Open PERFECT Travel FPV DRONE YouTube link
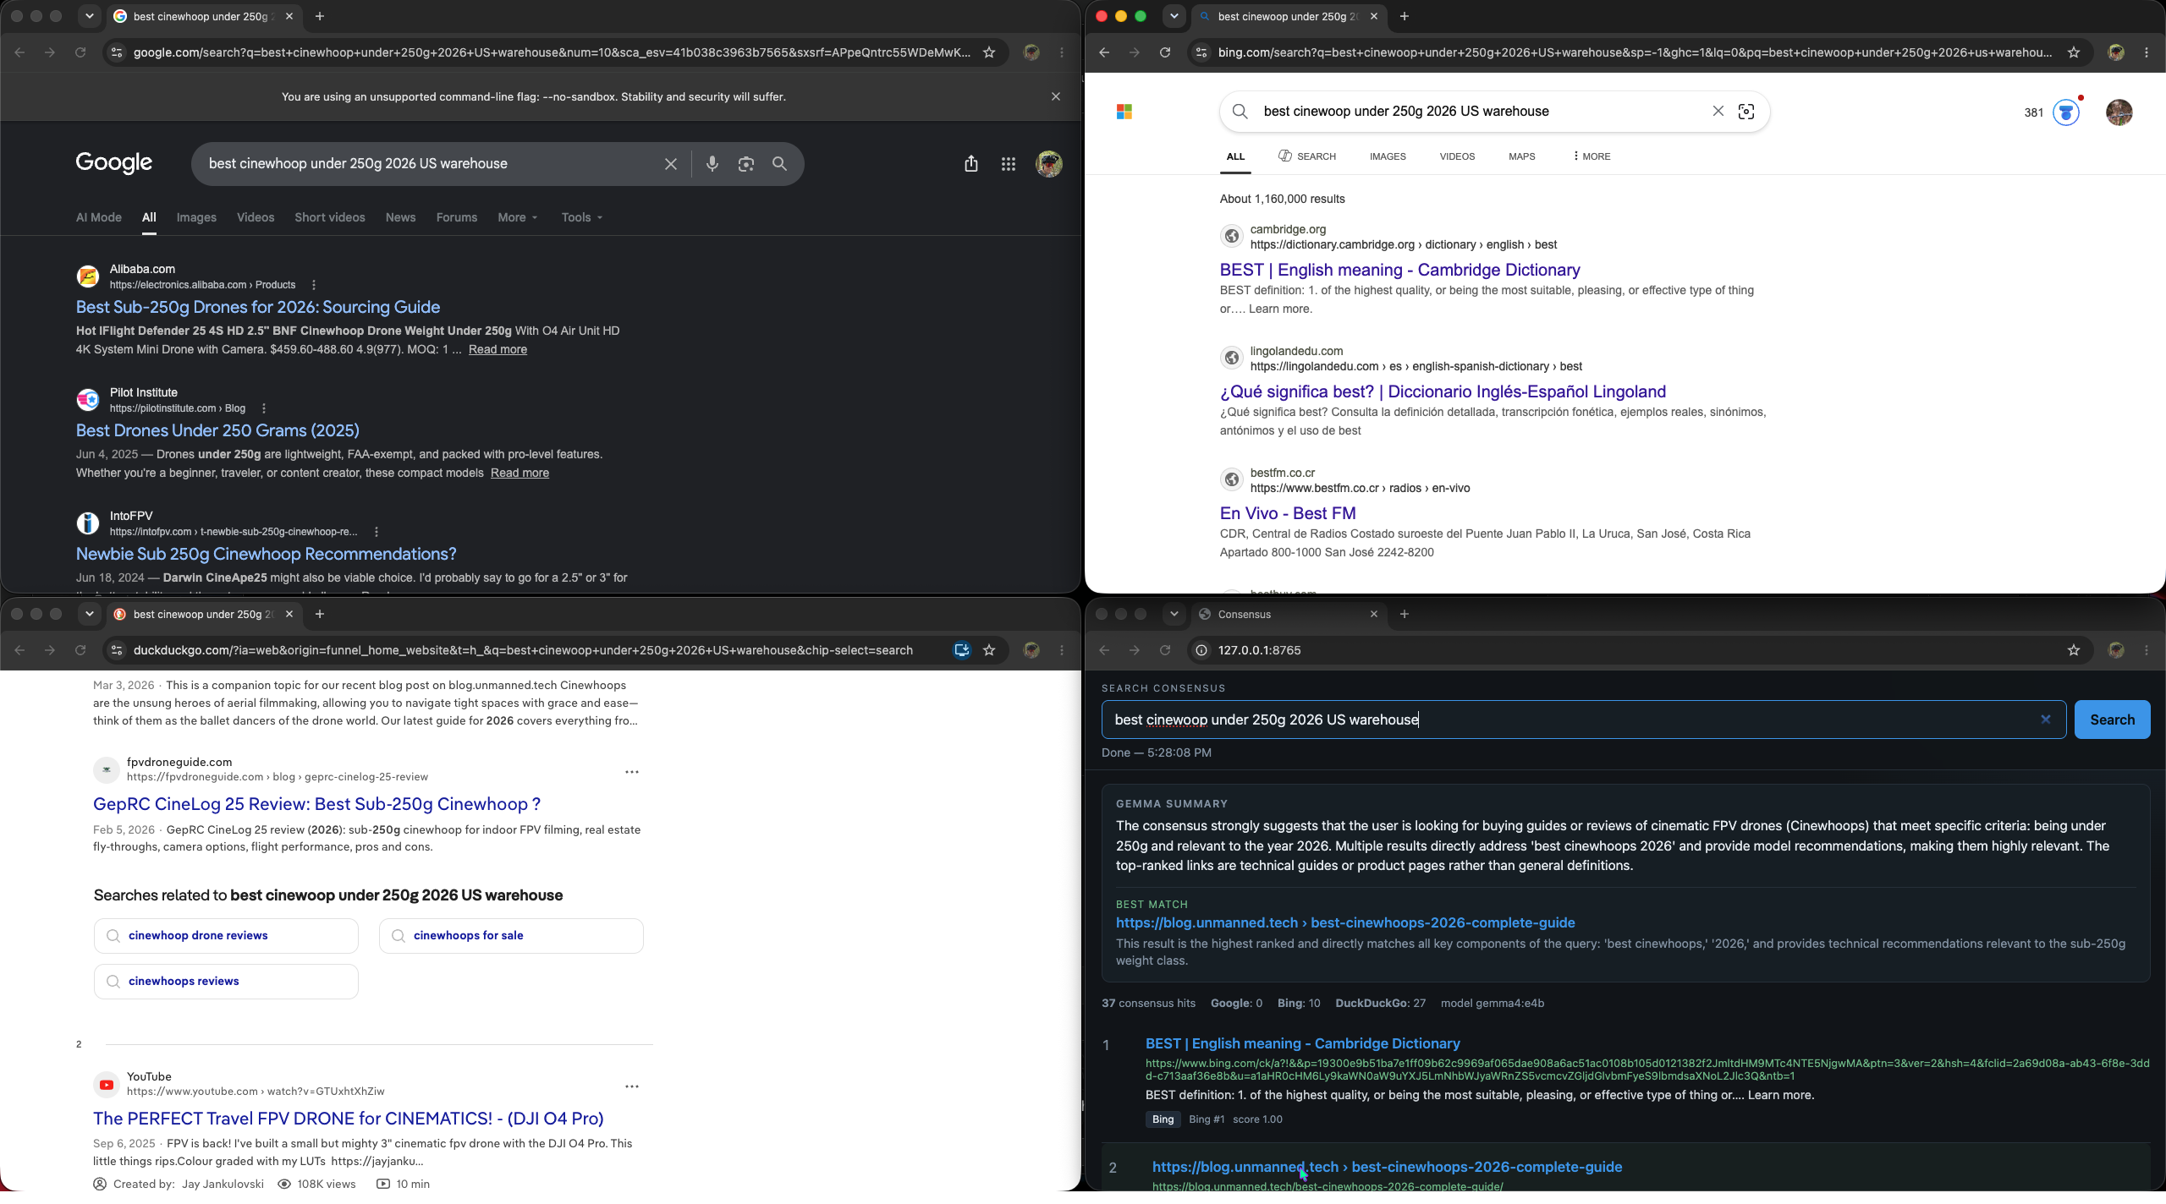Viewport: 2166px width, 1204px height. pos(349,1119)
